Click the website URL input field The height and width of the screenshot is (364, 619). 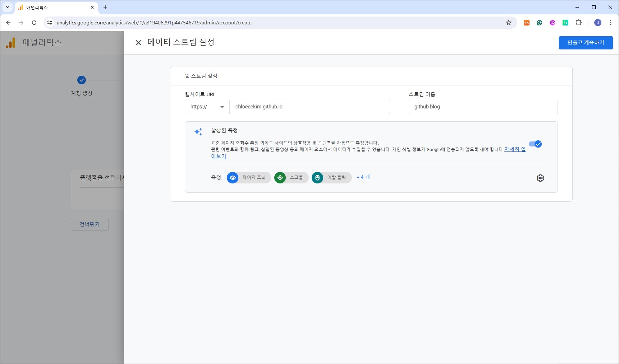click(x=309, y=107)
